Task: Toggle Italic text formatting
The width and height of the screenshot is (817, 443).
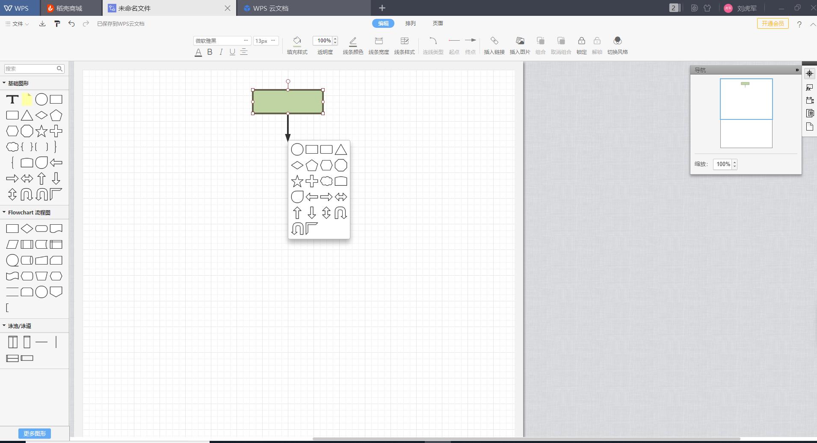Action: click(x=221, y=52)
